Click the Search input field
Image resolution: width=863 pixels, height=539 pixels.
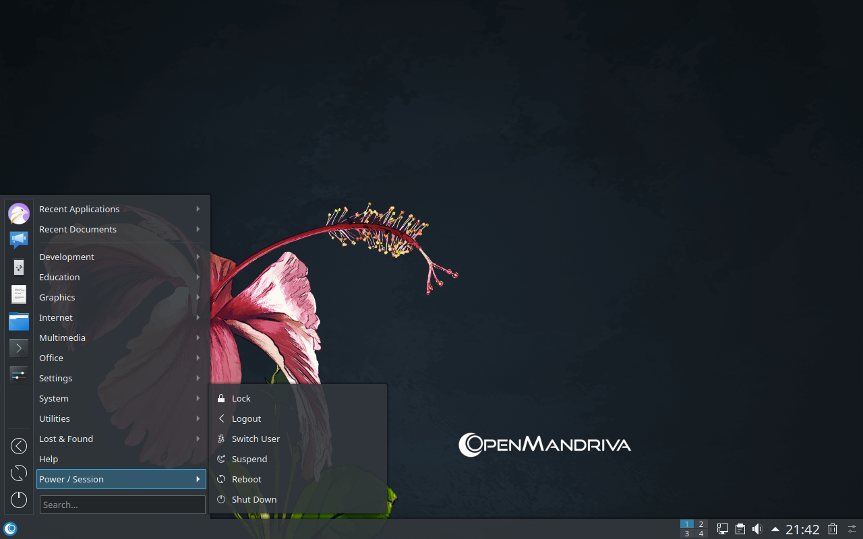click(123, 505)
